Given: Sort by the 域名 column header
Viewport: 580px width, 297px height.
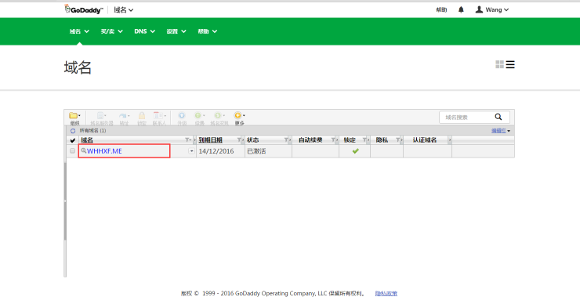Looking at the screenshot, I should pos(87,140).
